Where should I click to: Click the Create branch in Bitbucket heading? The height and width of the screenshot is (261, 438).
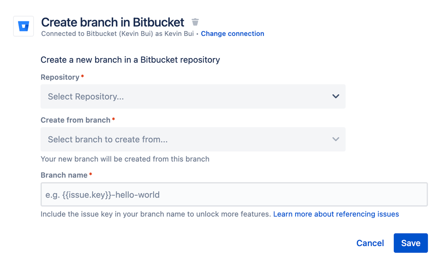coord(112,22)
